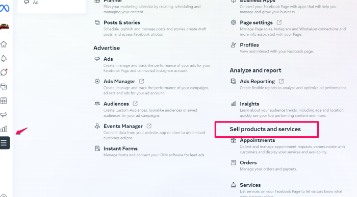357x197 pixels.
Task: Open Audiences external link icon
Action: tap(135, 104)
